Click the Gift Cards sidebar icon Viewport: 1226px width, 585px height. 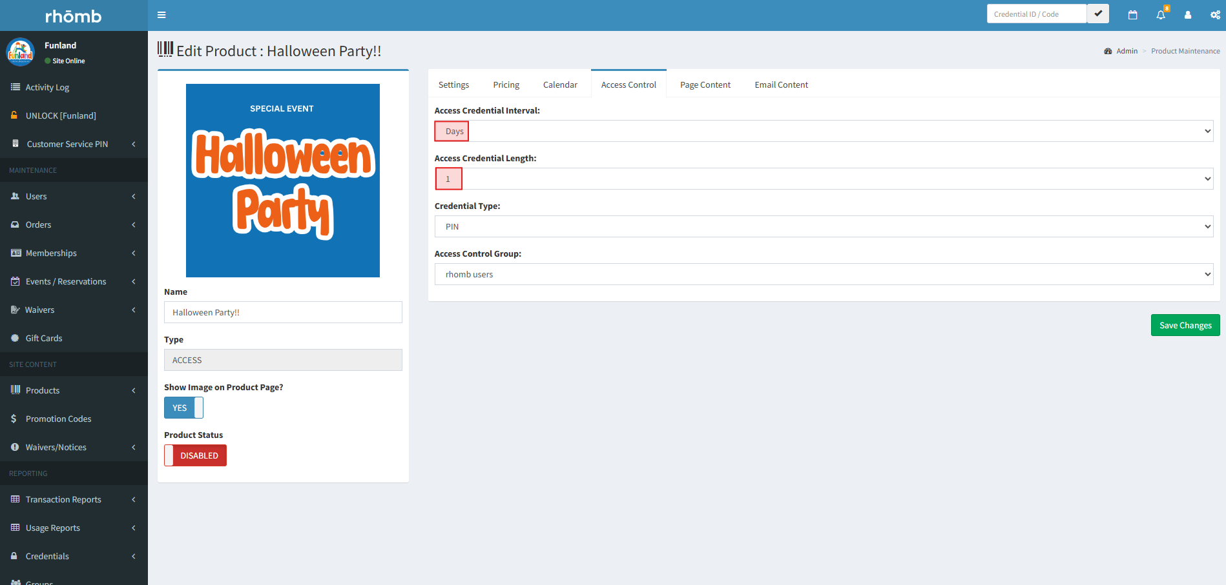coord(15,338)
